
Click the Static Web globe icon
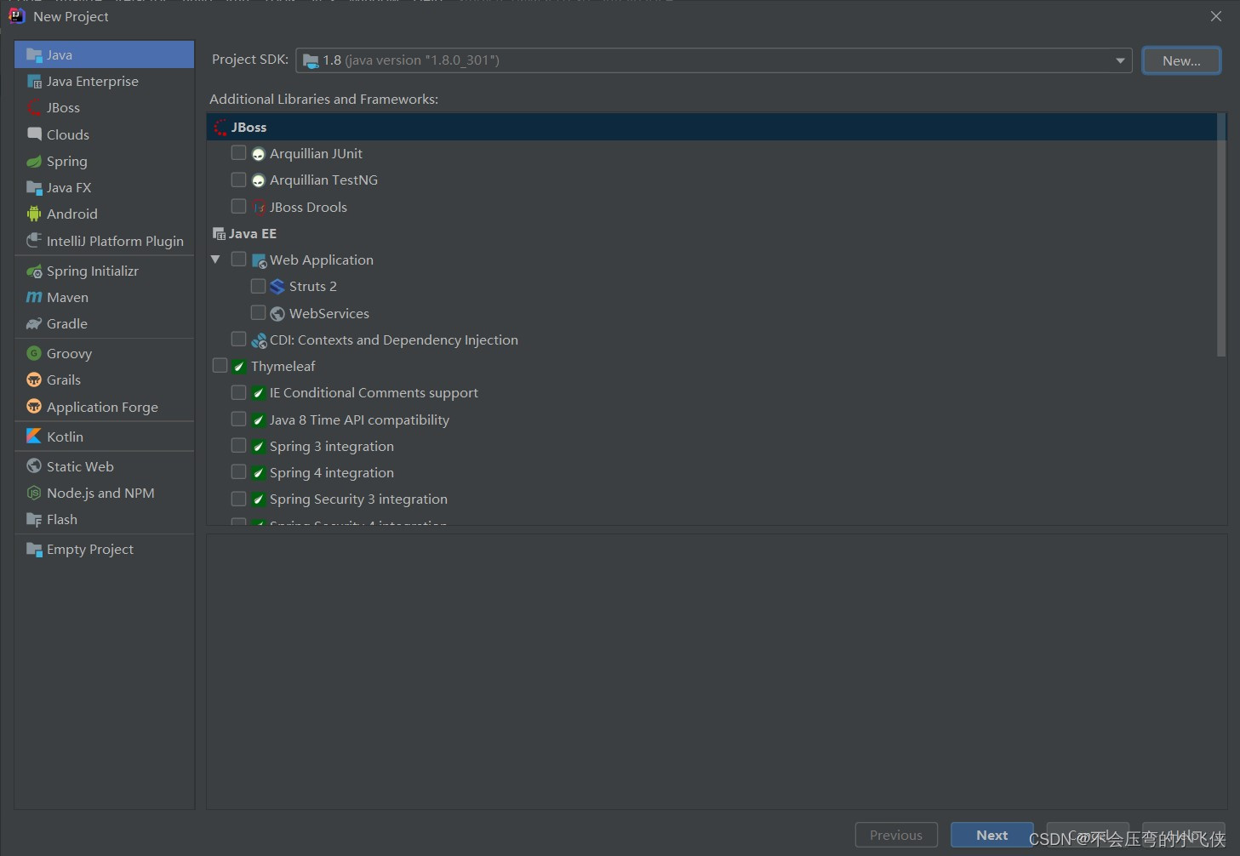coord(34,466)
